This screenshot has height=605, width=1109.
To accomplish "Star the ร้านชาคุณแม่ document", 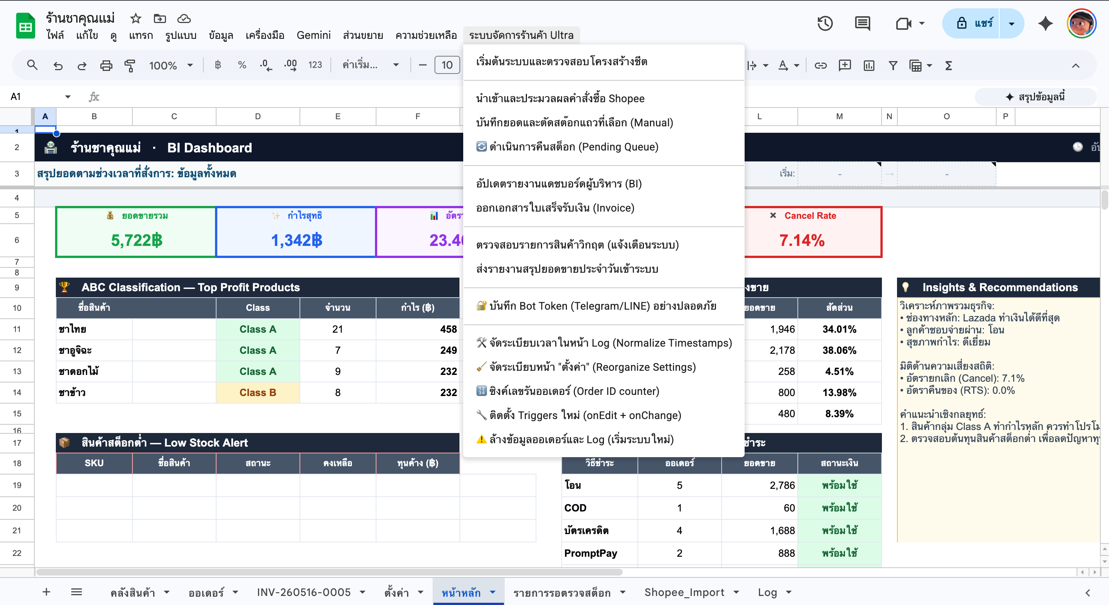I will 136,18.
